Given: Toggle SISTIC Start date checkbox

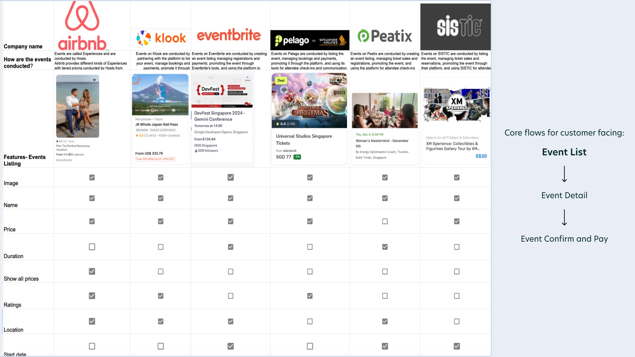Looking at the screenshot, I should pyautogui.click(x=456, y=346).
